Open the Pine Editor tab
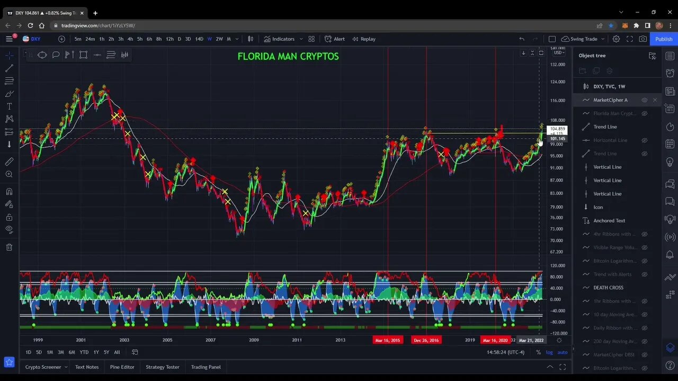 point(122,367)
